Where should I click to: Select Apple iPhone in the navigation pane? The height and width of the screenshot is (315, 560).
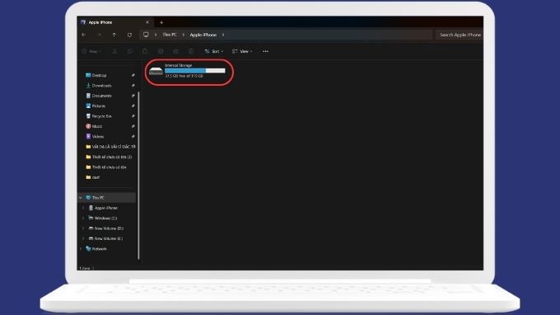click(103, 208)
